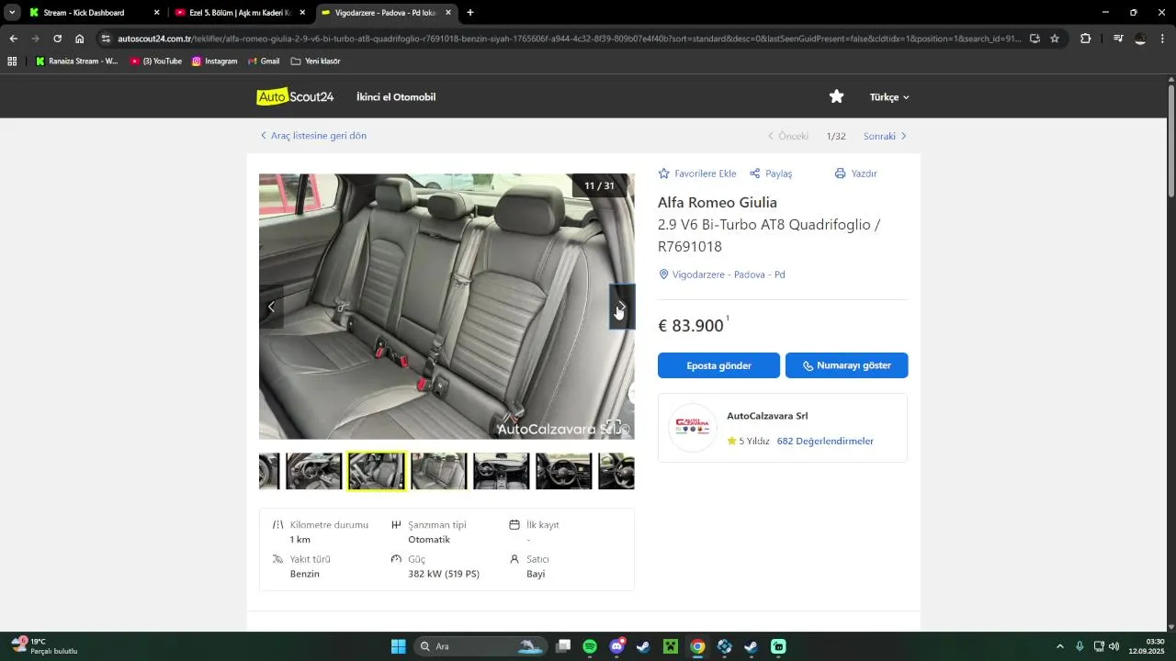Open fullscreen view icon on car photo
Image resolution: width=1176 pixels, height=661 pixels.
(613, 427)
